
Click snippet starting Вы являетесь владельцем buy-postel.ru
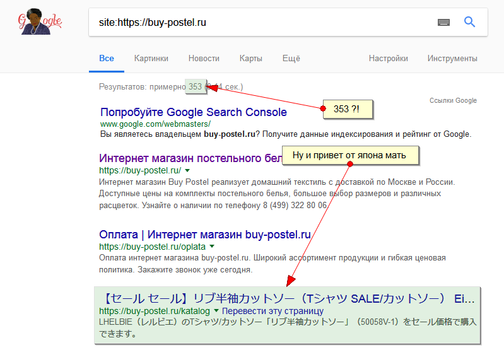[286, 134]
